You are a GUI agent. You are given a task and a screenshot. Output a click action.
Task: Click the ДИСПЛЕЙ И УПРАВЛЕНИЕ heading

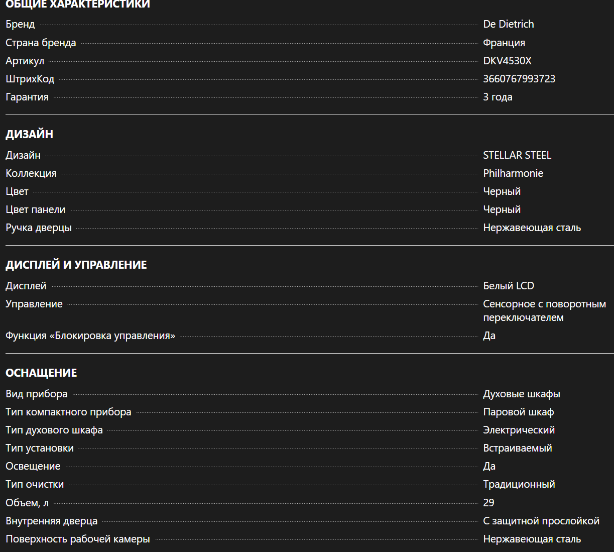pos(76,265)
